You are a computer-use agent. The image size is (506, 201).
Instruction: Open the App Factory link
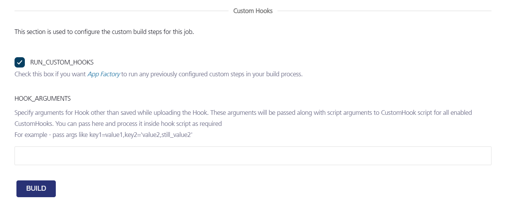point(104,74)
